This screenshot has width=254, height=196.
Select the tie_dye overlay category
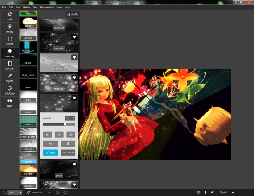click(28, 171)
